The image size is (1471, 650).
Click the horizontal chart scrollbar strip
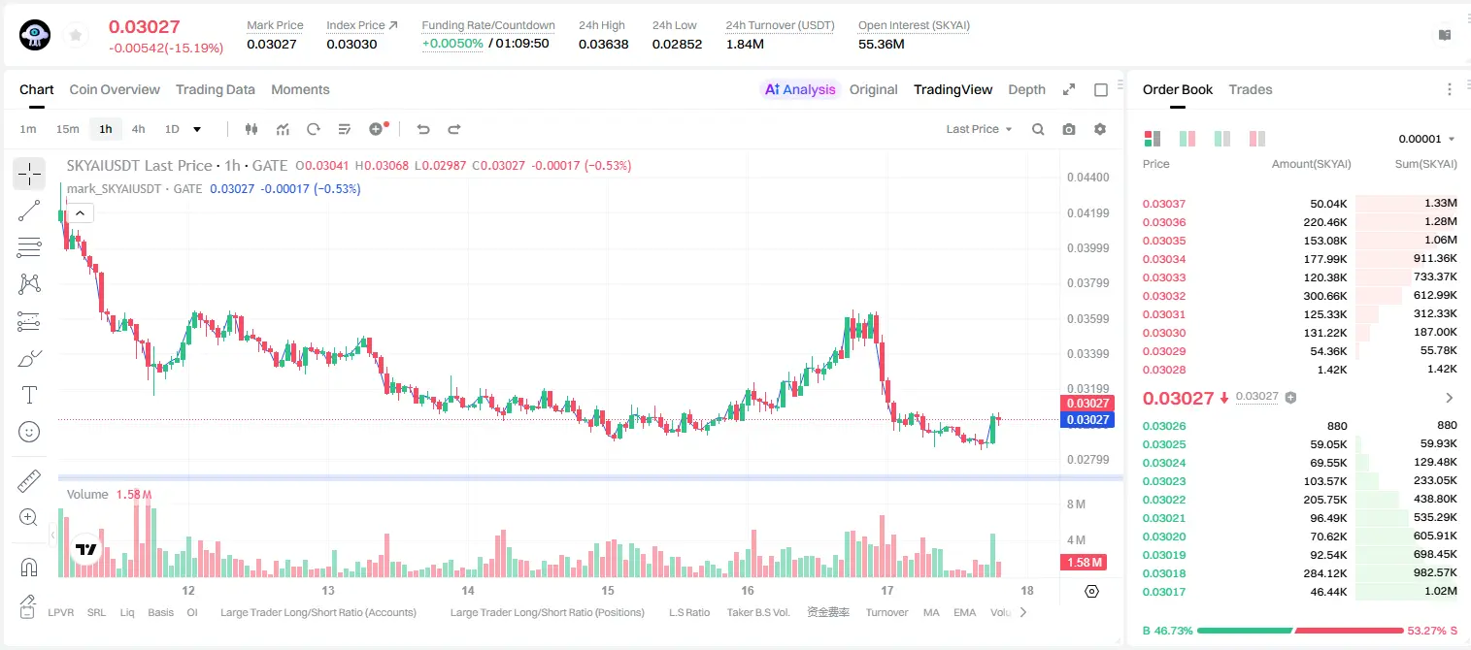590,477
